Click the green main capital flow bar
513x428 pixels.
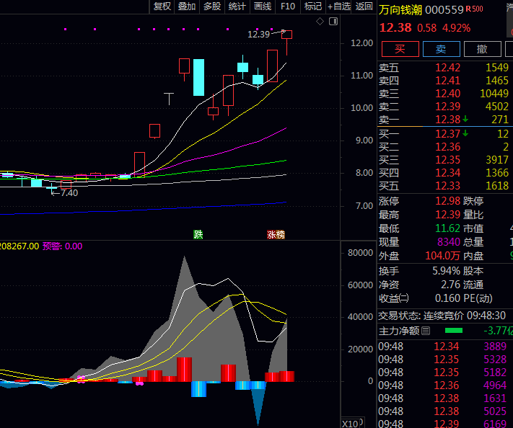point(454,331)
